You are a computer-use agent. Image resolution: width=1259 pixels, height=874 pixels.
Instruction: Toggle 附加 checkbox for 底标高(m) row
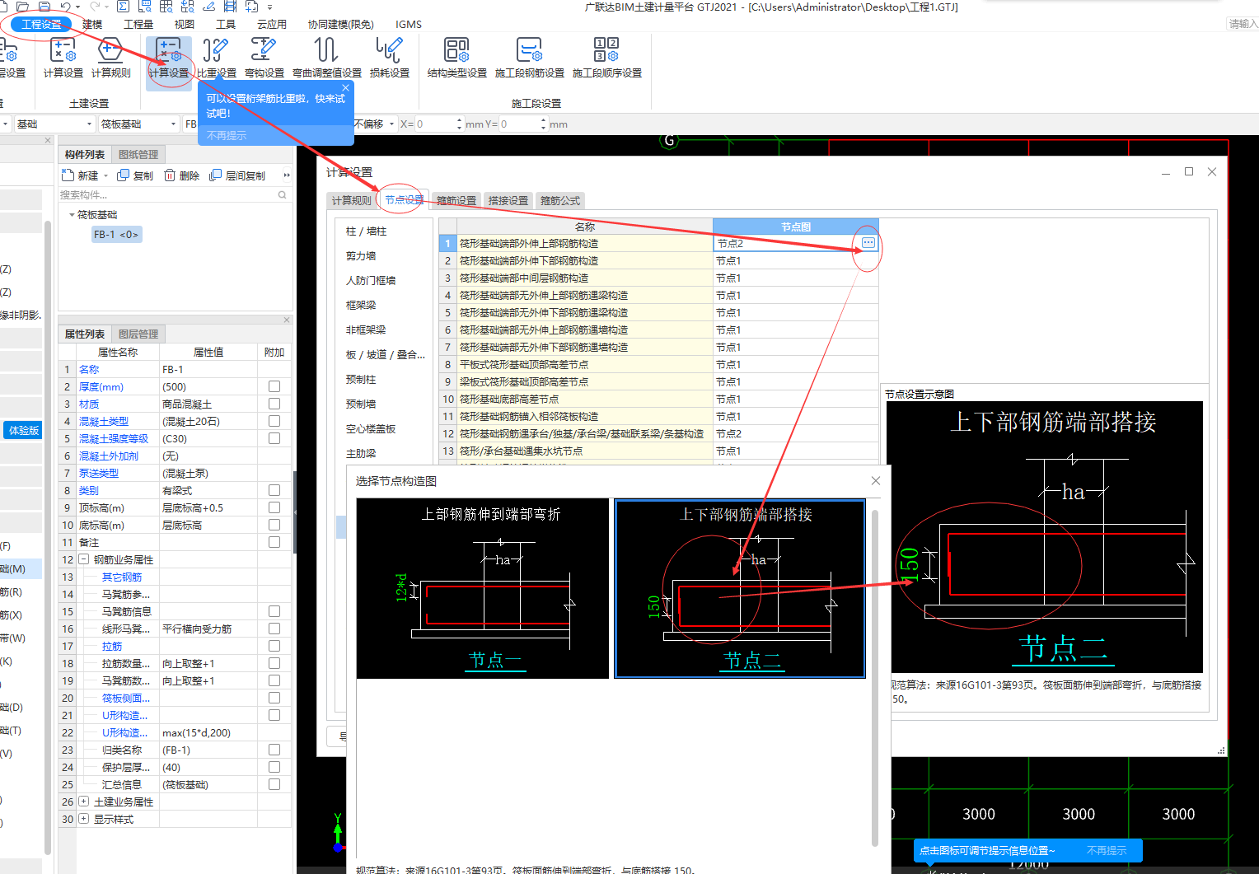(274, 525)
